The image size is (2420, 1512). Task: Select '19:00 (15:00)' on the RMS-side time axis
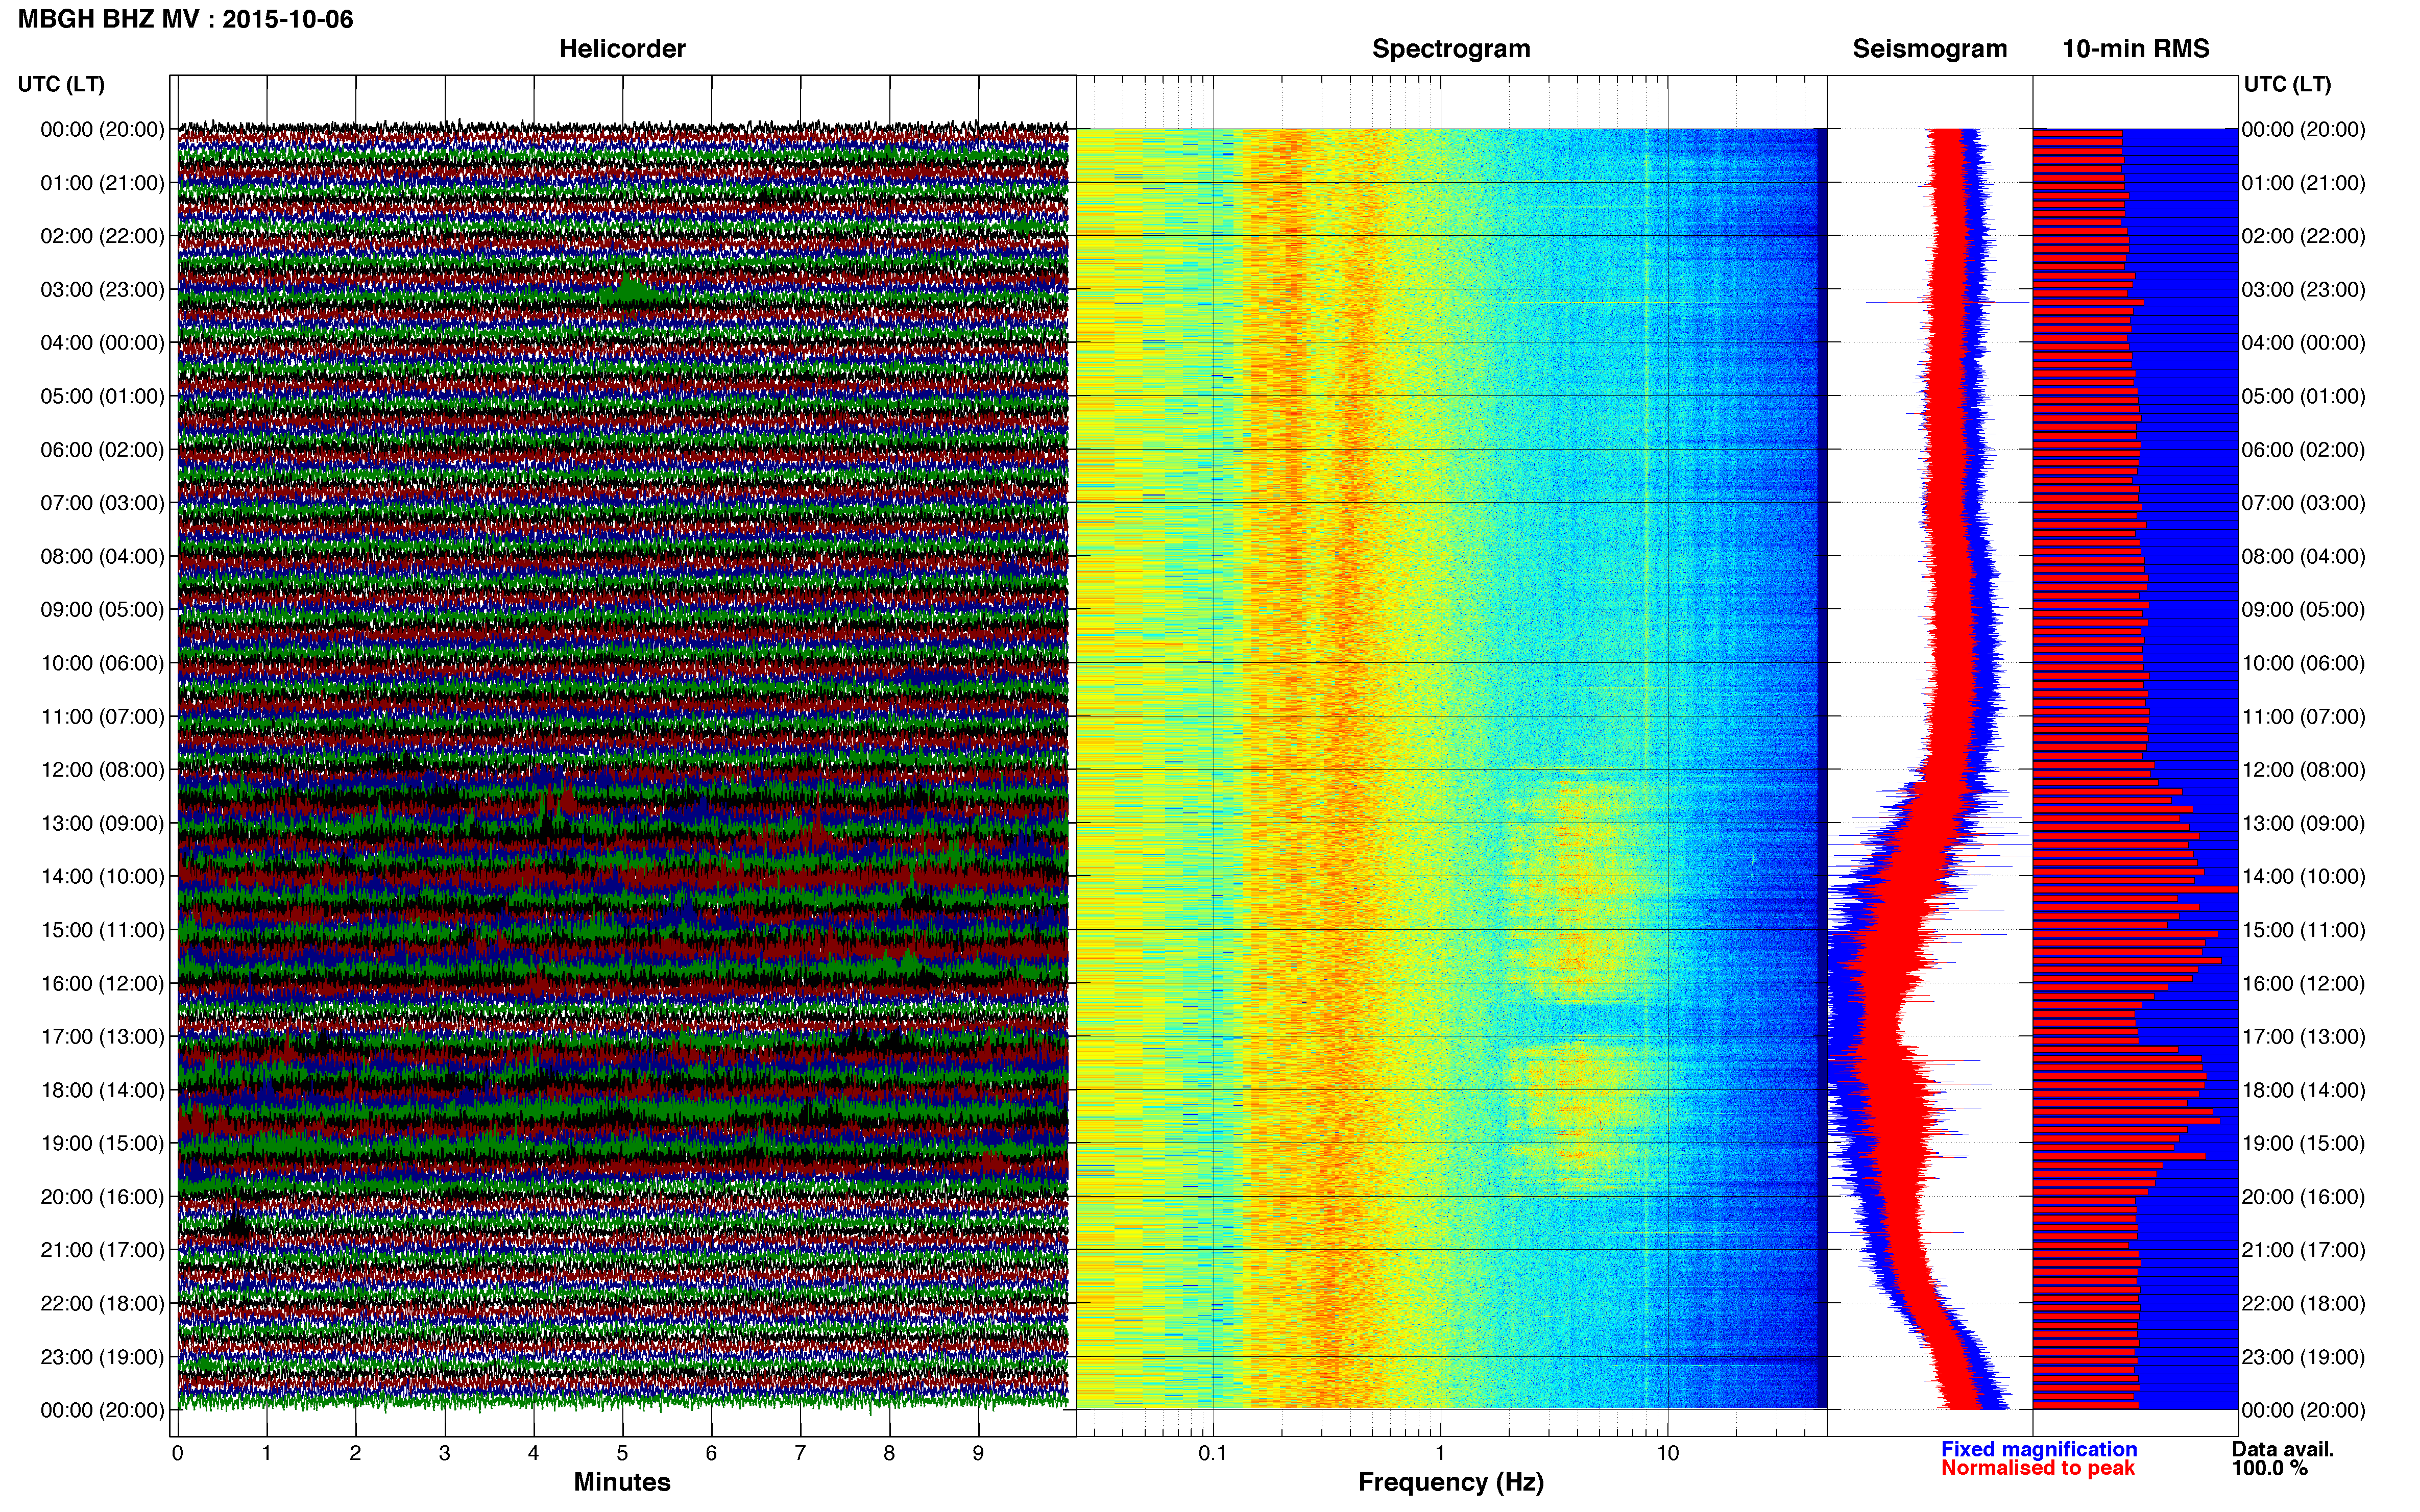[2304, 1144]
